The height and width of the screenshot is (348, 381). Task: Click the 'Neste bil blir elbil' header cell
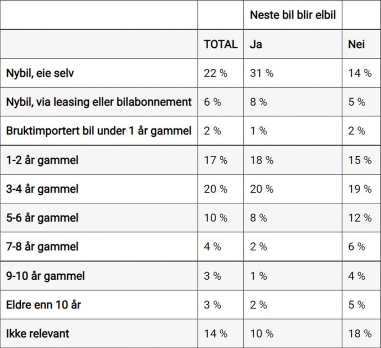click(293, 15)
